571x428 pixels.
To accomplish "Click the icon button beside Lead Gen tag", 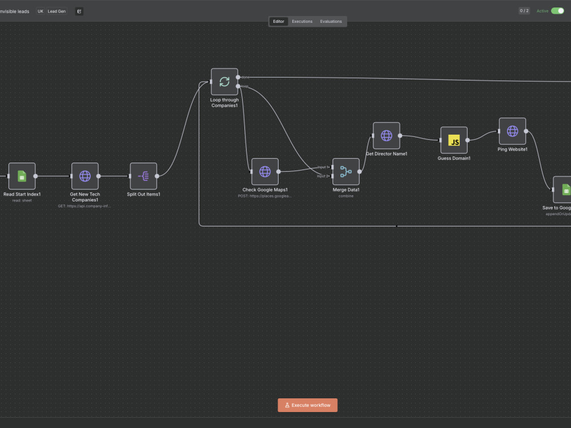I will click(79, 11).
